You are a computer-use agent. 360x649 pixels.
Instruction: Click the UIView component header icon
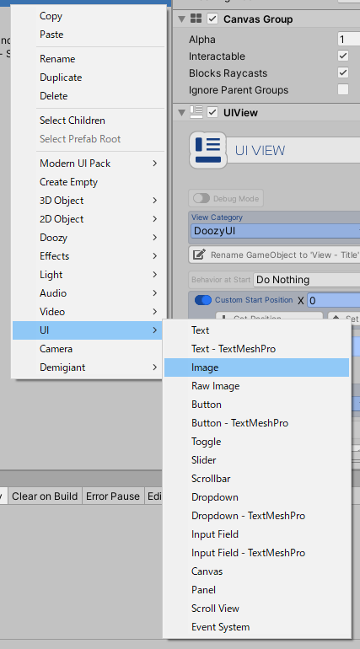(x=196, y=112)
